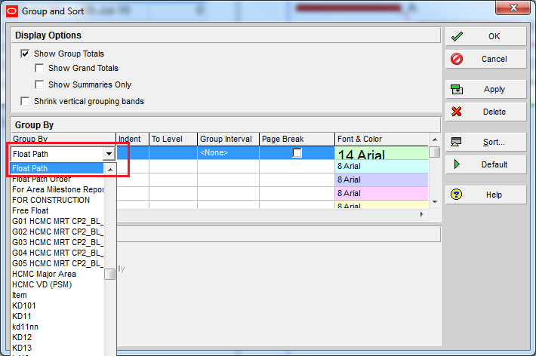536x356 pixels.
Task: Toggle Shrink vertical grouping bands
Action: coord(26,101)
